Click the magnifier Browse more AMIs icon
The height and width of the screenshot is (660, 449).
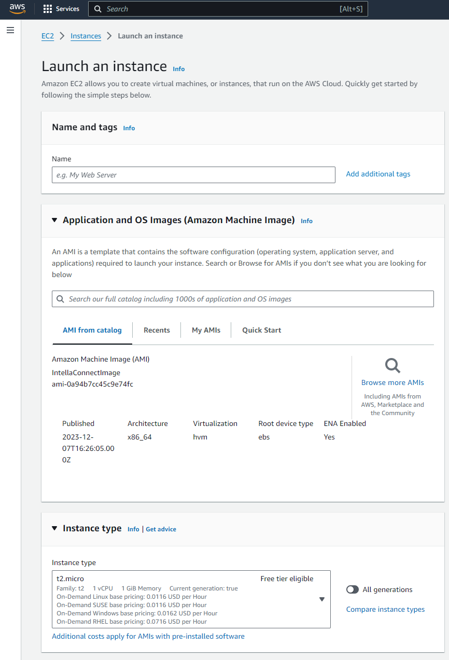tap(392, 366)
